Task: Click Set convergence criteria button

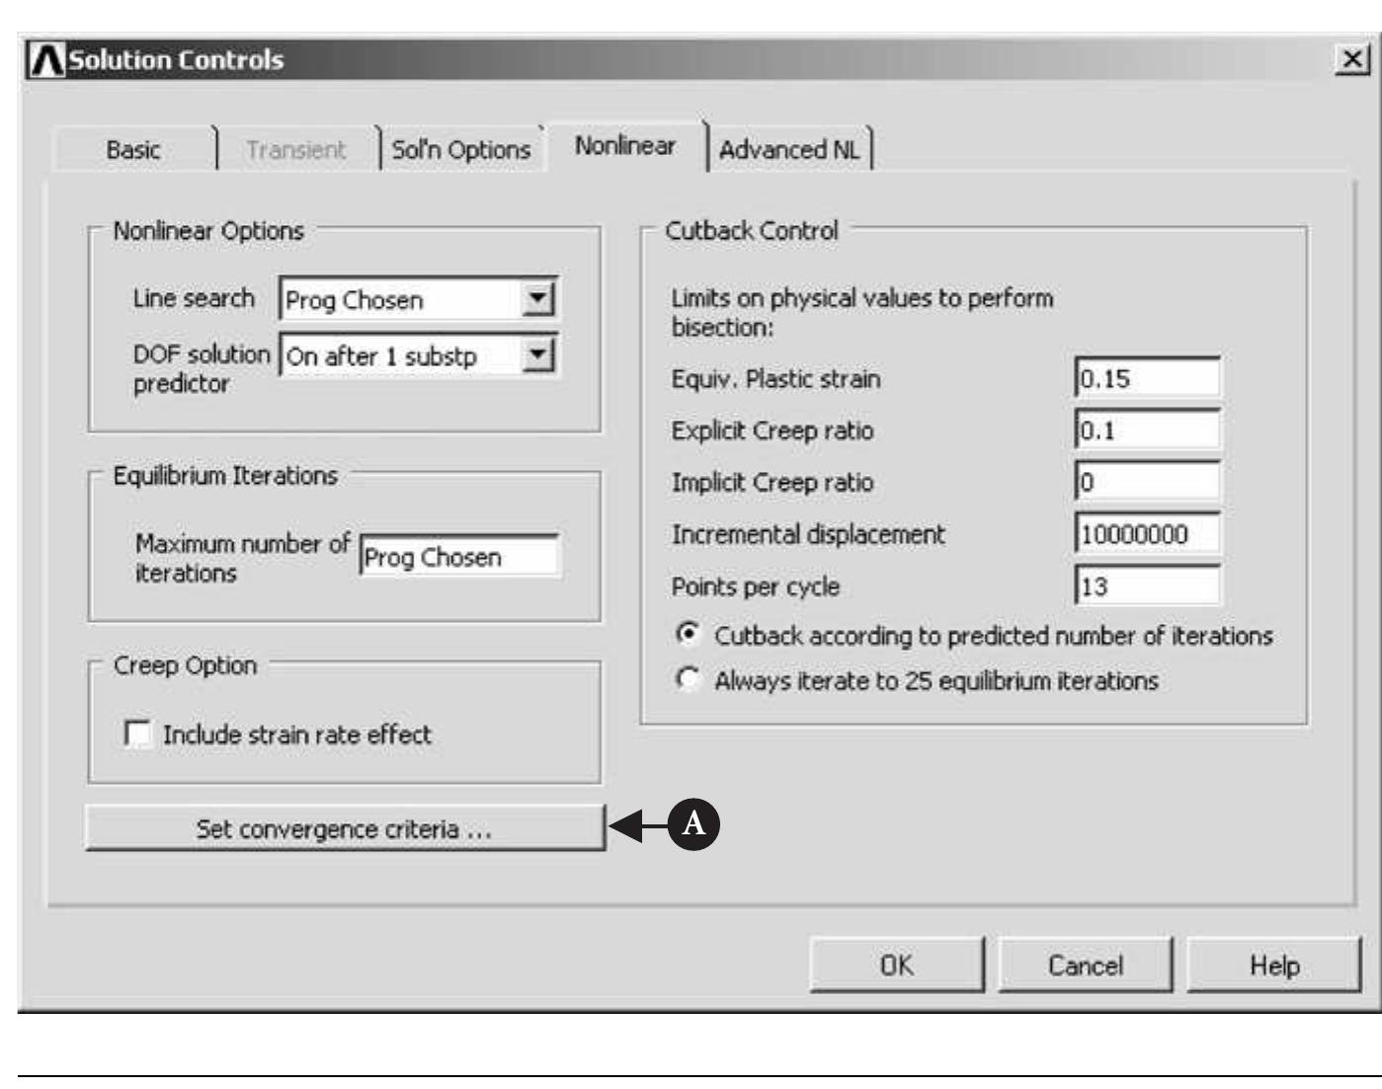Action: (x=344, y=828)
